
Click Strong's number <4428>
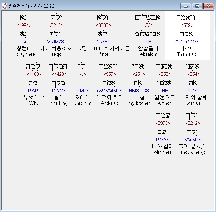pyautogui.click(x=59, y=74)
